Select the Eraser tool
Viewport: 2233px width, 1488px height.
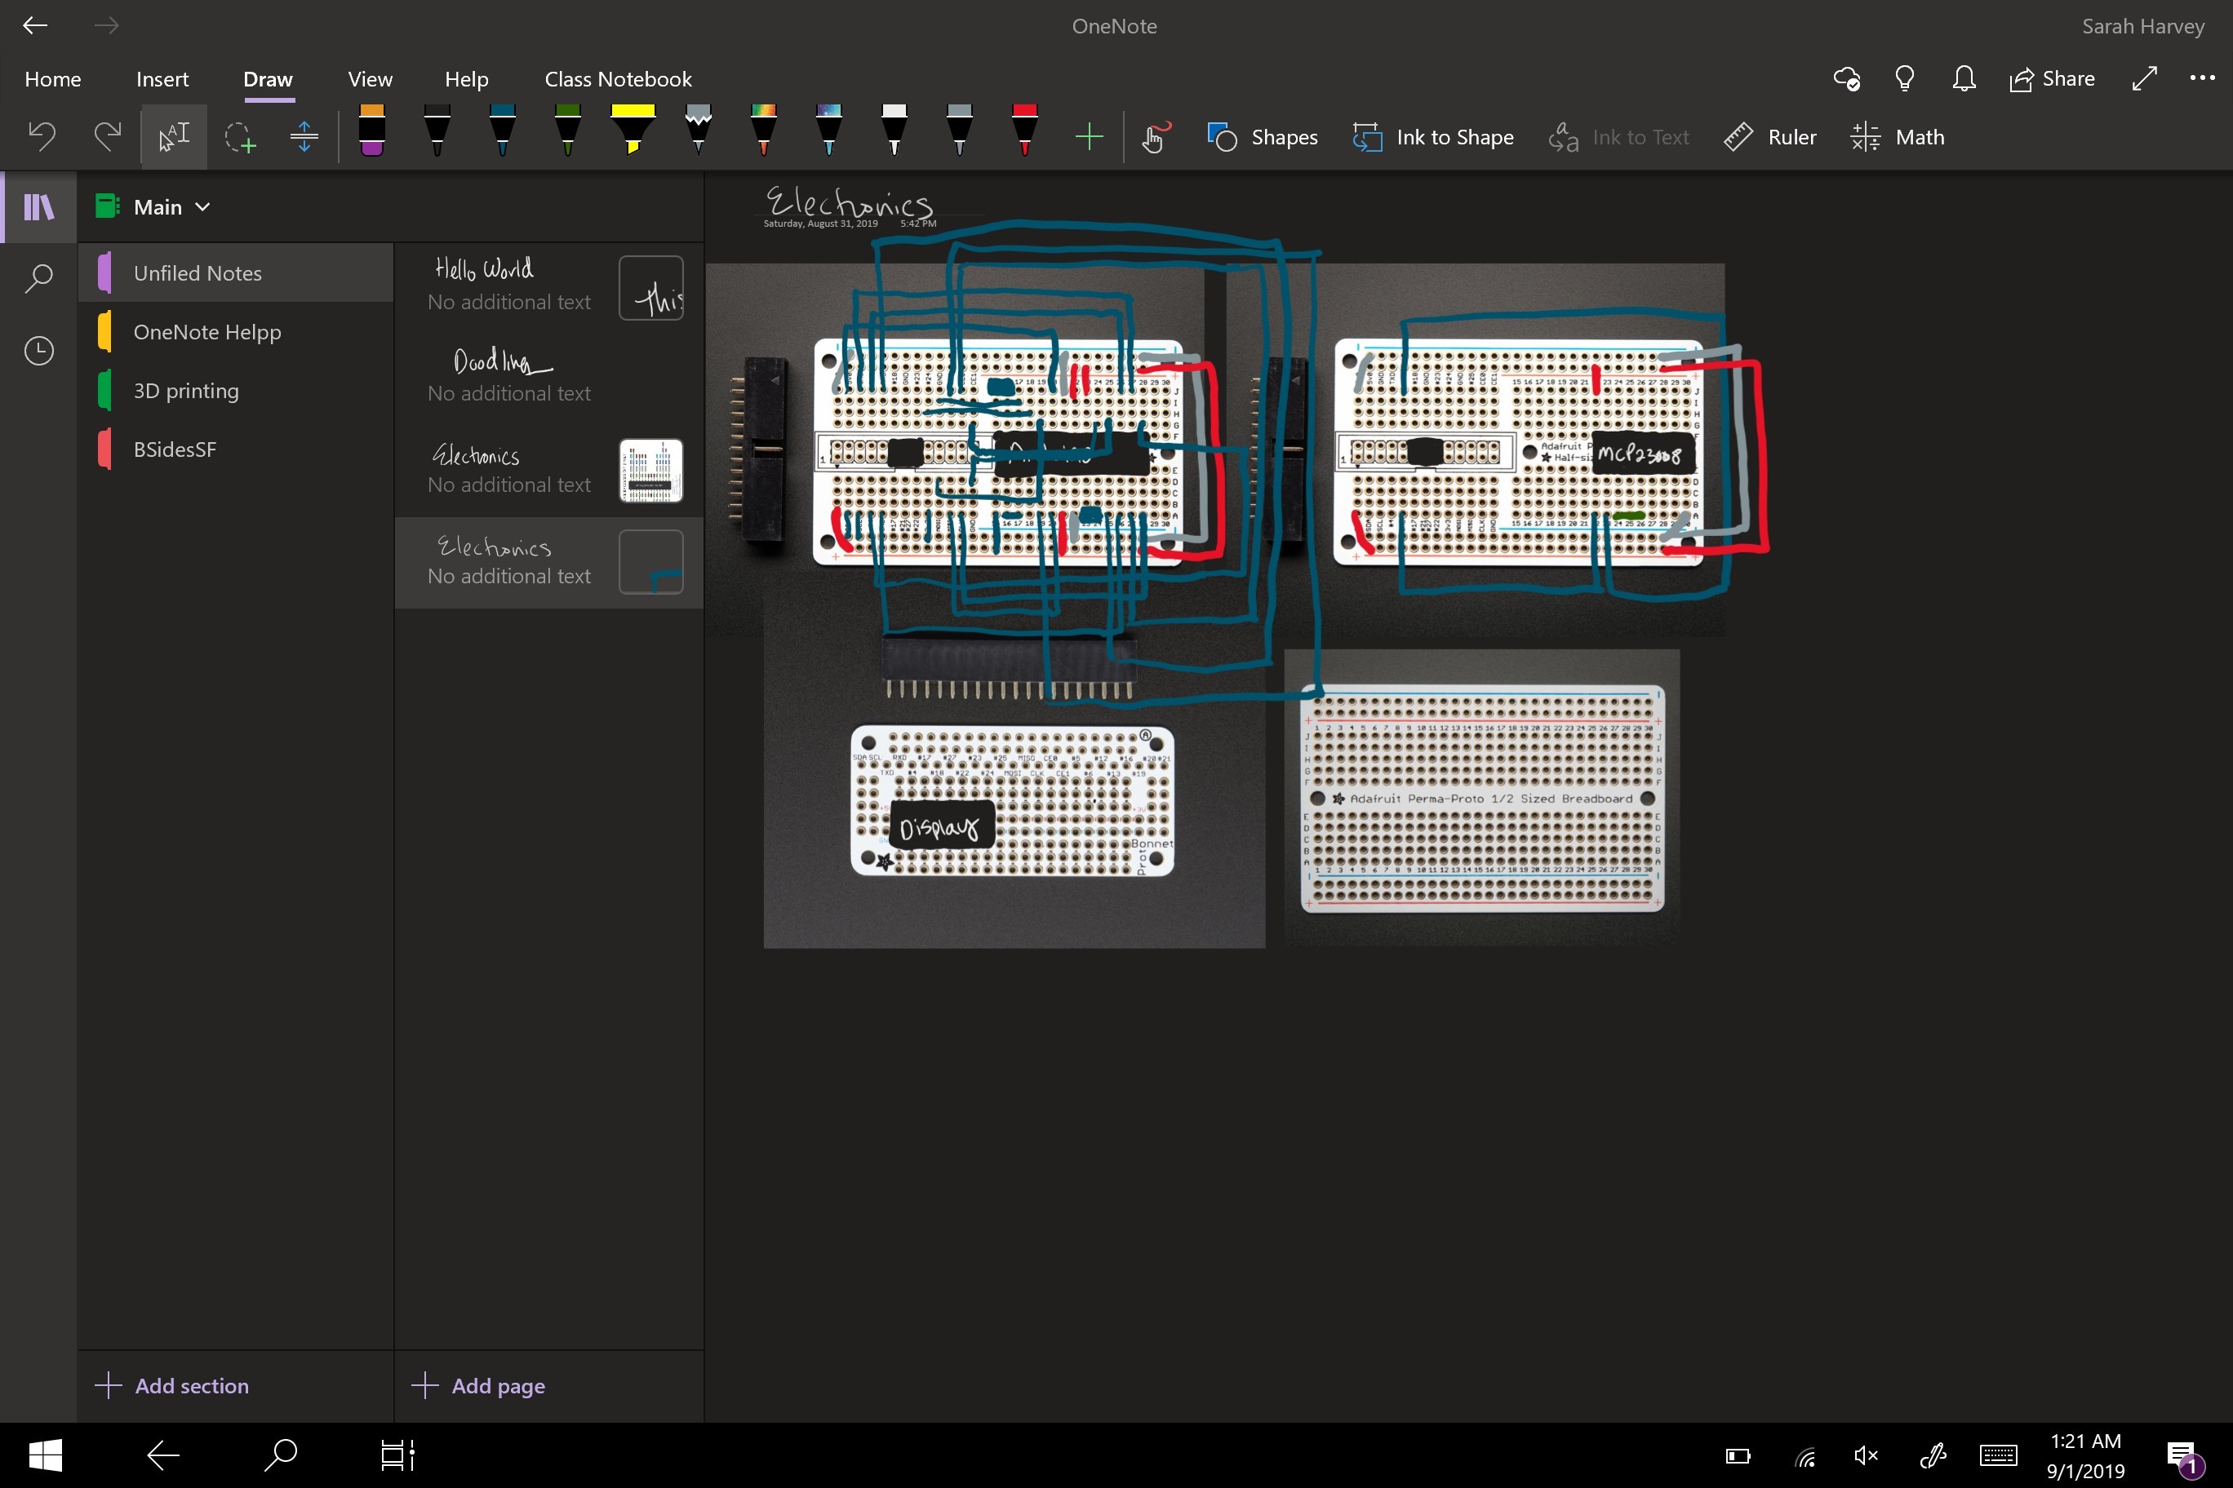click(x=372, y=131)
